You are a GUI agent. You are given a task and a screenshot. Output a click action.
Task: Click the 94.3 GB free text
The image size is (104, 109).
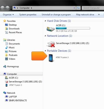point(66,31)
